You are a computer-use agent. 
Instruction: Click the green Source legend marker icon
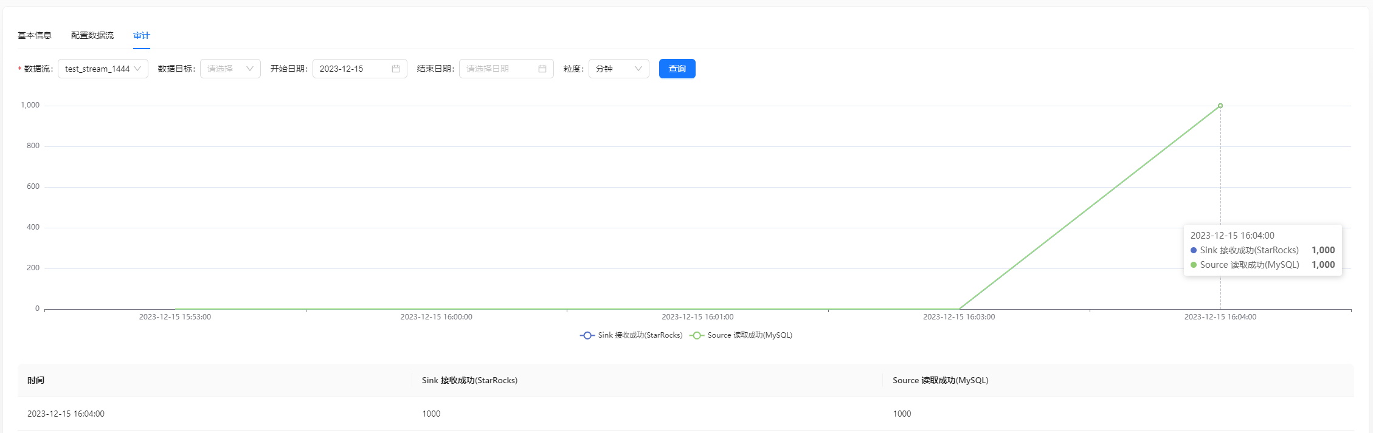[x=696, y=335]
